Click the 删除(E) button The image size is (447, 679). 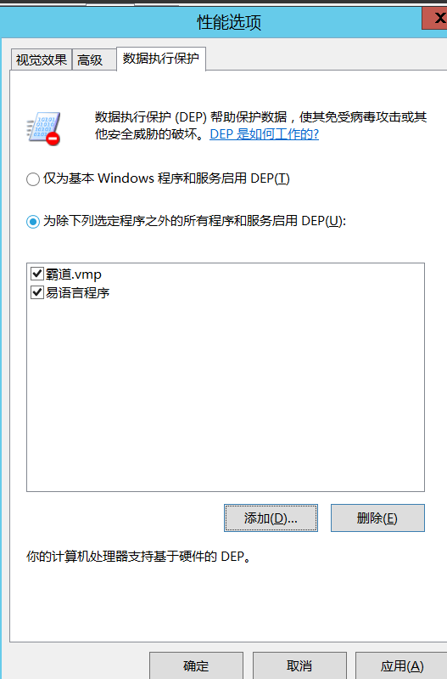pos(377,518)
